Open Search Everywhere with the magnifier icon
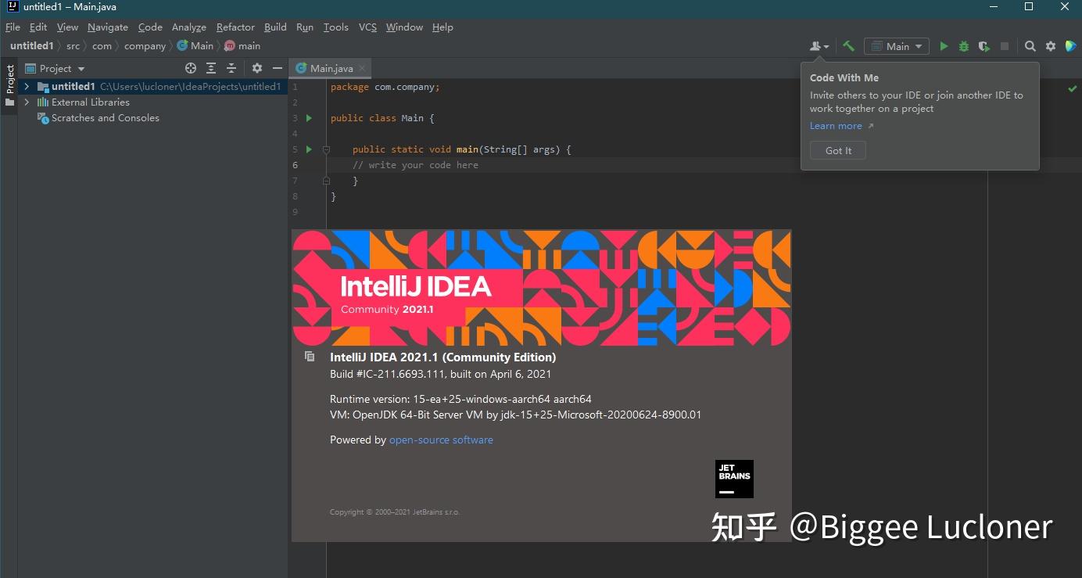The width and height of the screenshot is (1082, 578). pos(1030,46)
